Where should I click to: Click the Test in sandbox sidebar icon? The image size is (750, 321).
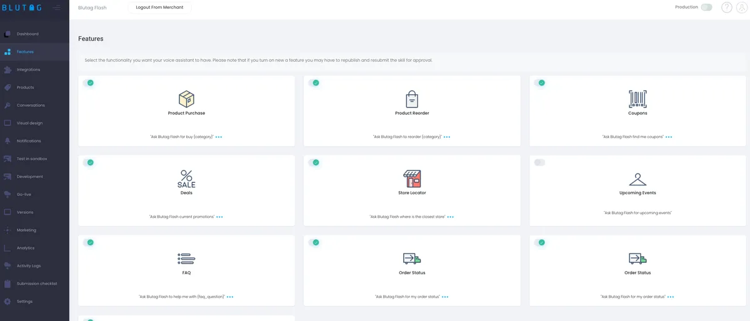(7, 159)
